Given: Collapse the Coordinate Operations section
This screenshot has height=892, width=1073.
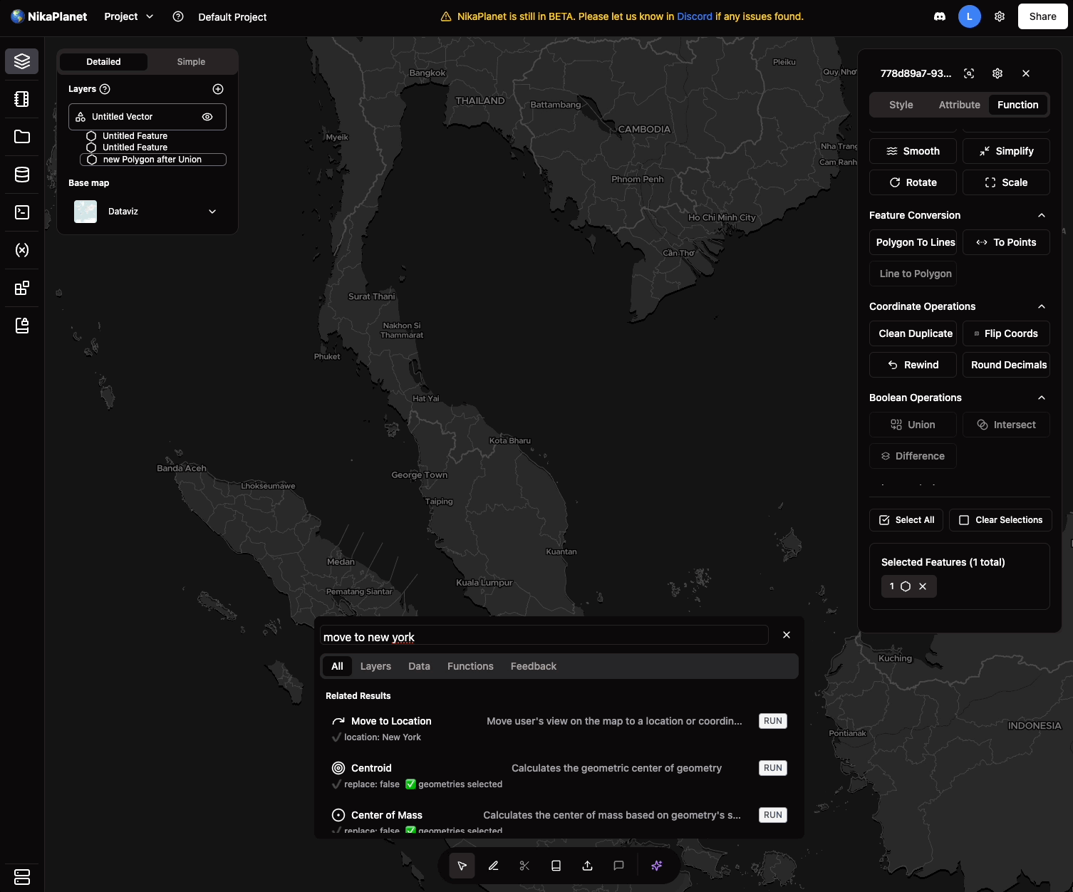Looking at the screenshot, I should pyautogui.click(x=1042, y=306).
